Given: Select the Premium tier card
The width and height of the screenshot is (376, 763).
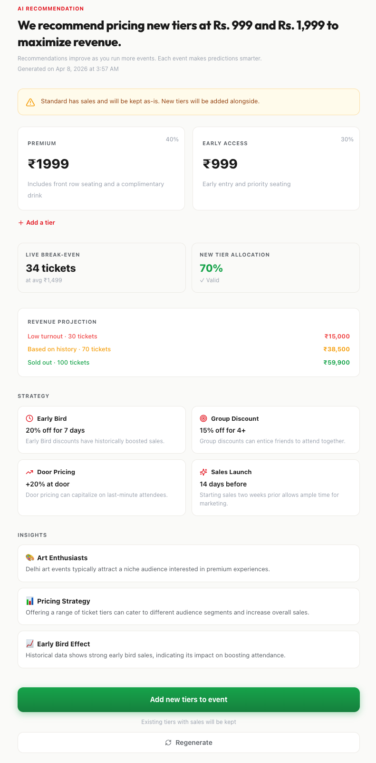Looking at the screenshot, I should pyautogui.click(x=101, y=168).
